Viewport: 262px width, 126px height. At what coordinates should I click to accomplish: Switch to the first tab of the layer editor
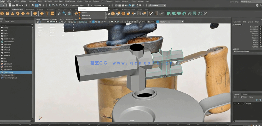click(236, 94)
